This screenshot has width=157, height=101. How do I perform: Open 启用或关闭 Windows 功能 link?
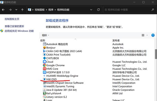click(19, 31)
